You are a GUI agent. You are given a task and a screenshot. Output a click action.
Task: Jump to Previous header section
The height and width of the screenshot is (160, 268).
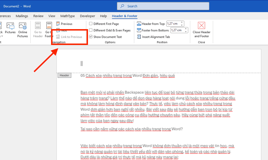coord(64,24)
